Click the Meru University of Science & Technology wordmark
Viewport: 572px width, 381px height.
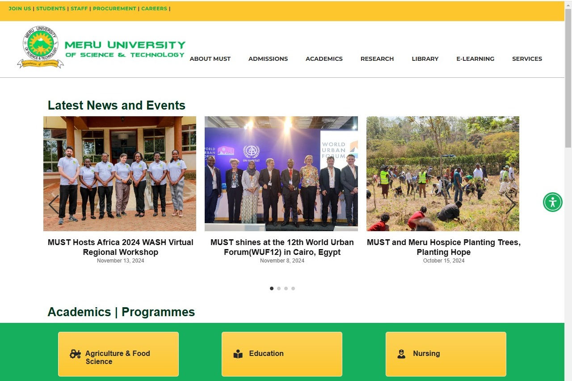pyautogui.click(x=125, y=49)
